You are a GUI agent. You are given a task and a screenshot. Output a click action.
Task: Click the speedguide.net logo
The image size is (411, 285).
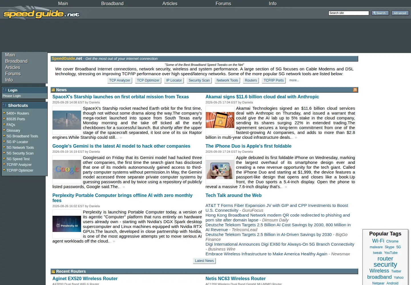tap(41, 13)
